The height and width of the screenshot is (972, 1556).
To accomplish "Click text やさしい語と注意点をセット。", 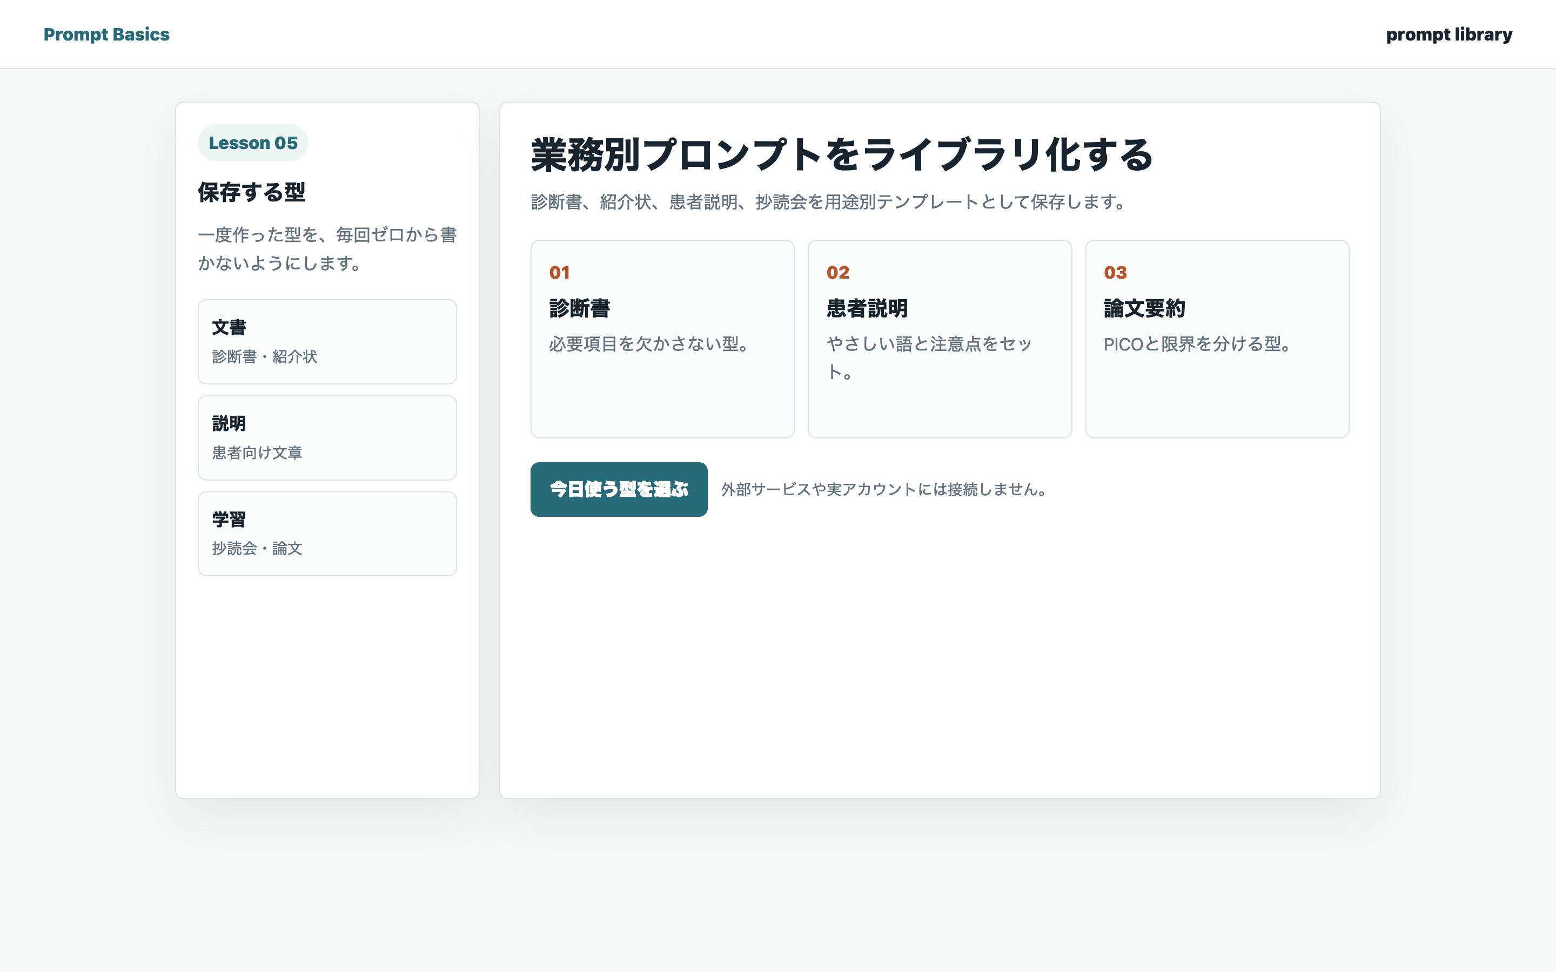I will [929, 358].
